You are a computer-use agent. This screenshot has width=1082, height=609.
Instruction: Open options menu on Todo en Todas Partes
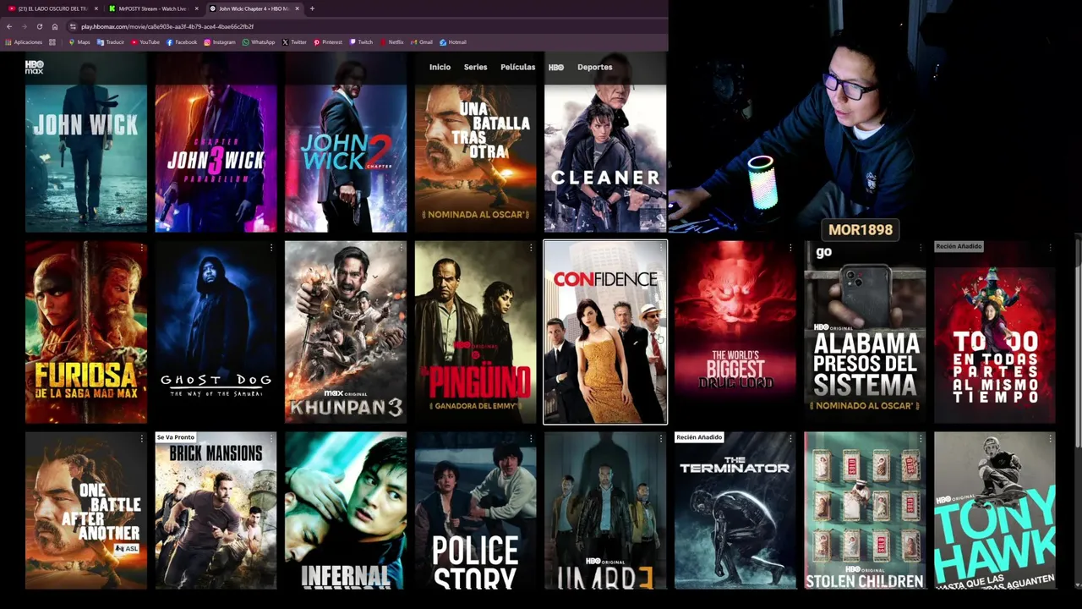[1050, 248]
